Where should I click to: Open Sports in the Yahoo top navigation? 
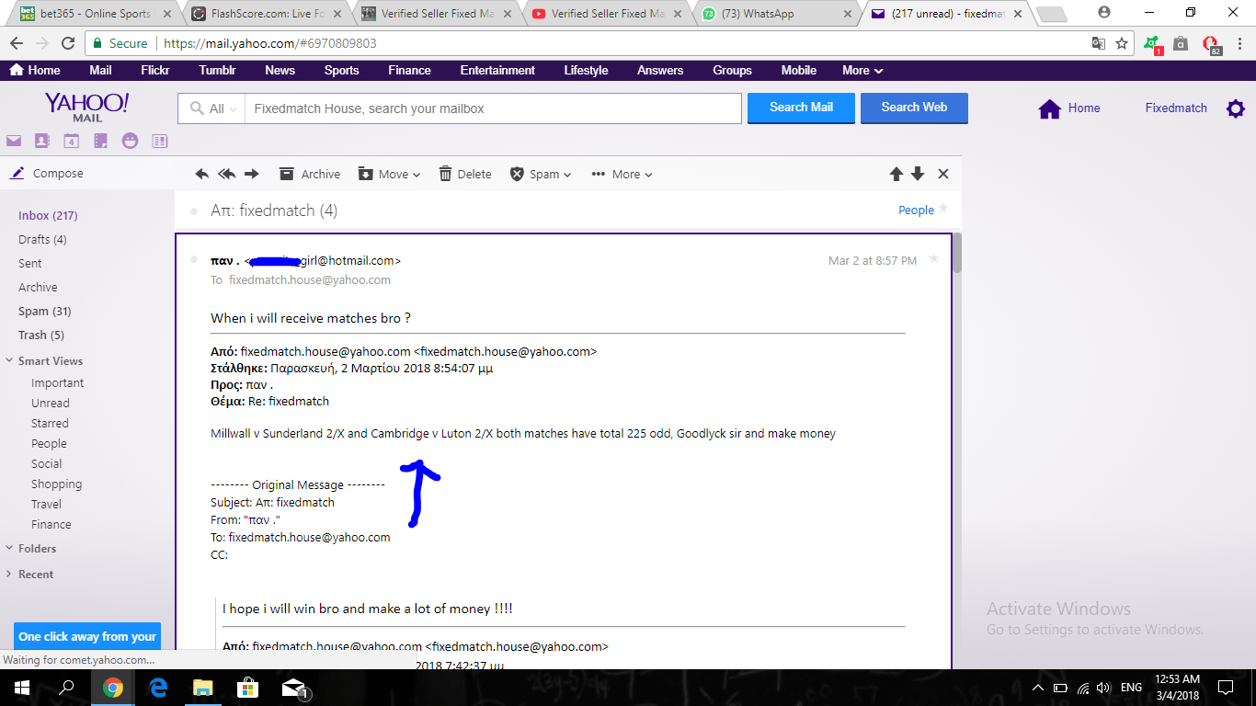click(342, 70)
